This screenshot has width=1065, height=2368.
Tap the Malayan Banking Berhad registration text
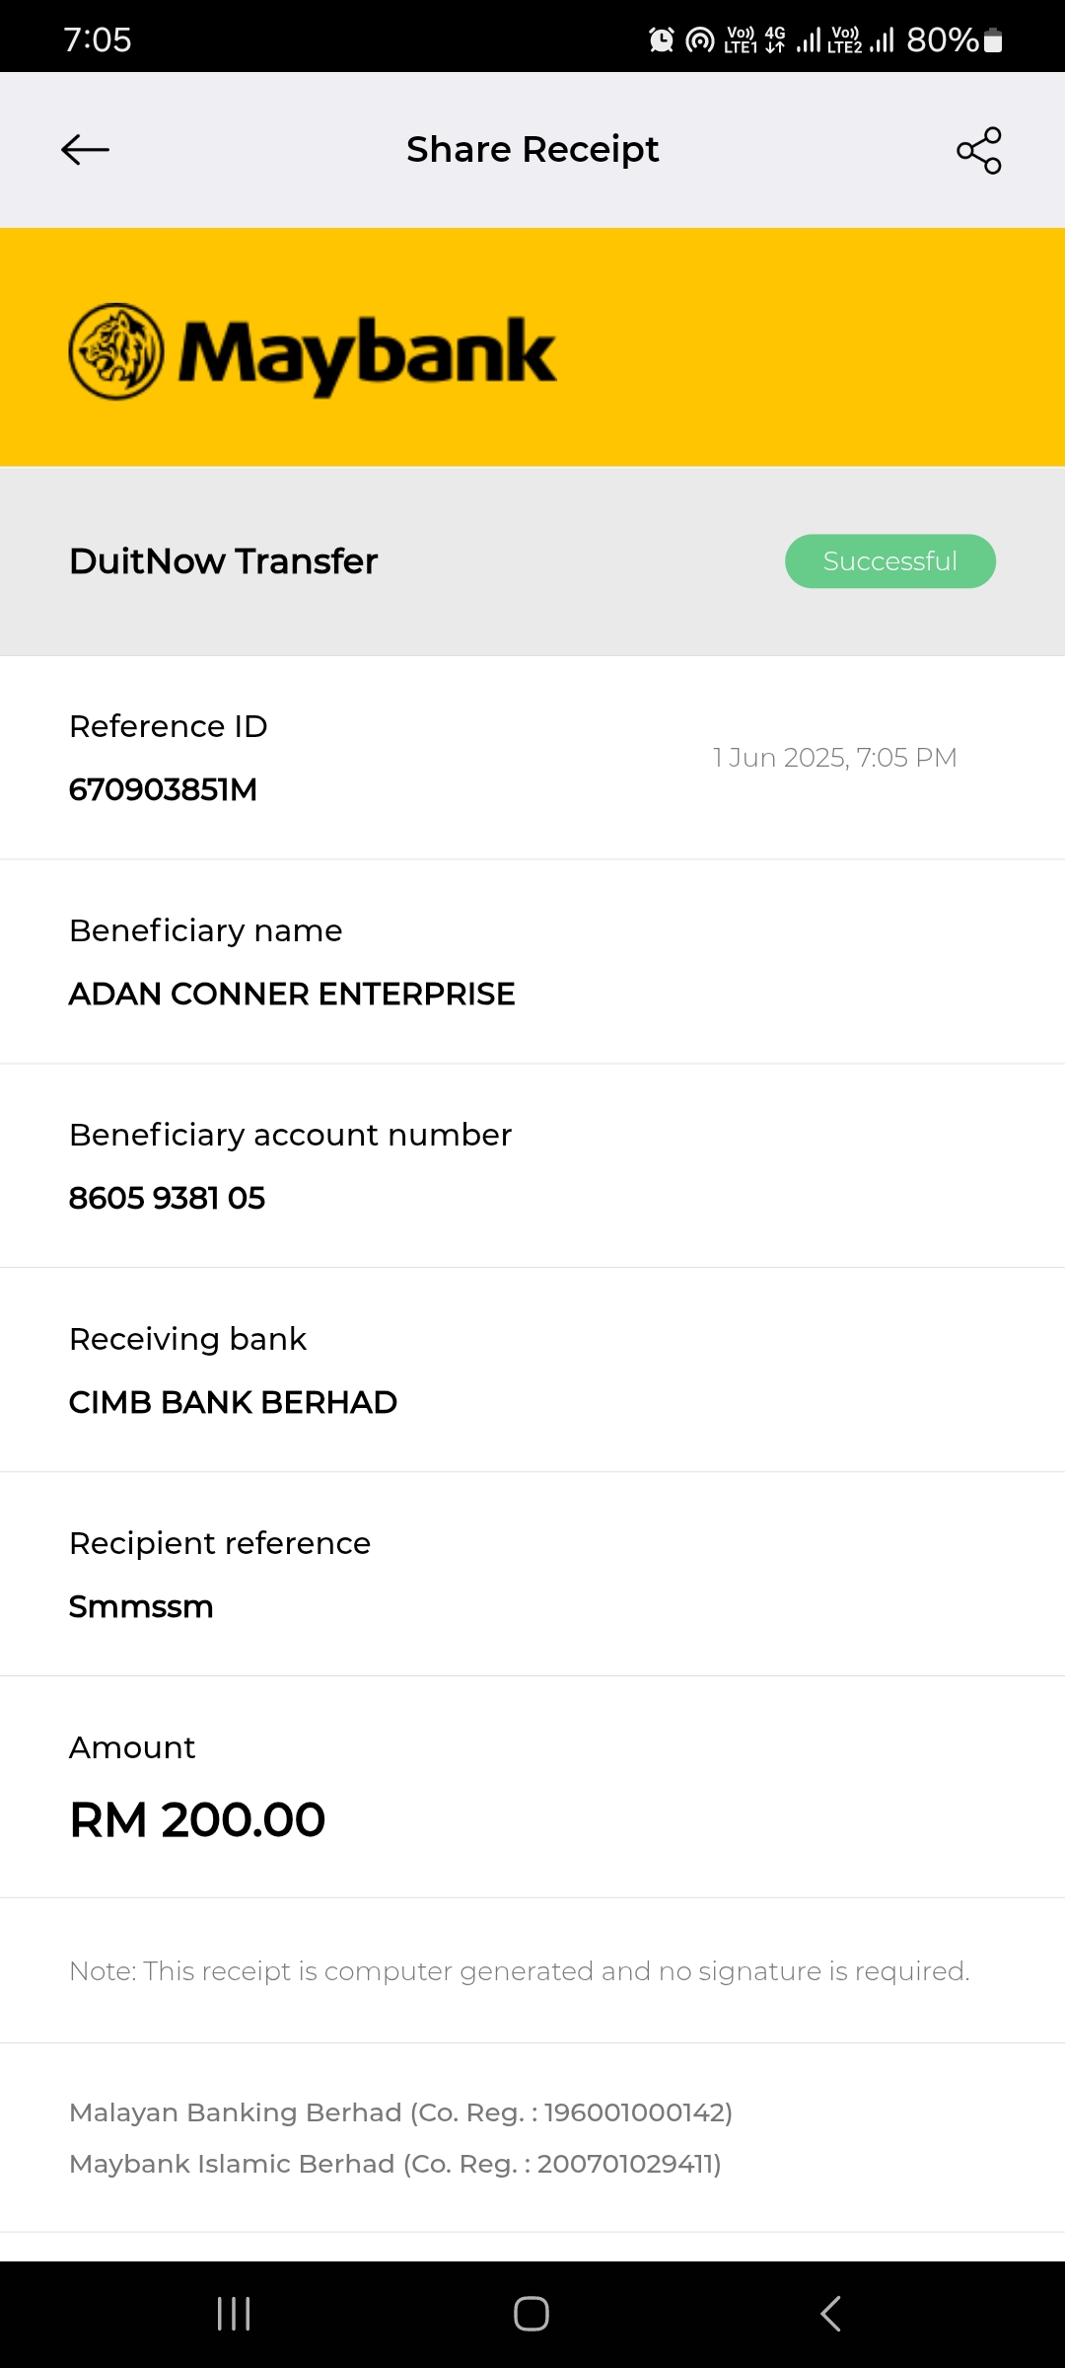[x=400, y=2112]
